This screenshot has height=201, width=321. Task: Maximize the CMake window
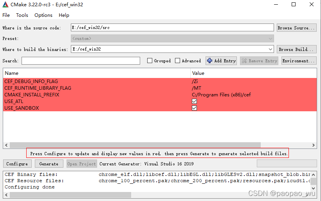(294, 5)
